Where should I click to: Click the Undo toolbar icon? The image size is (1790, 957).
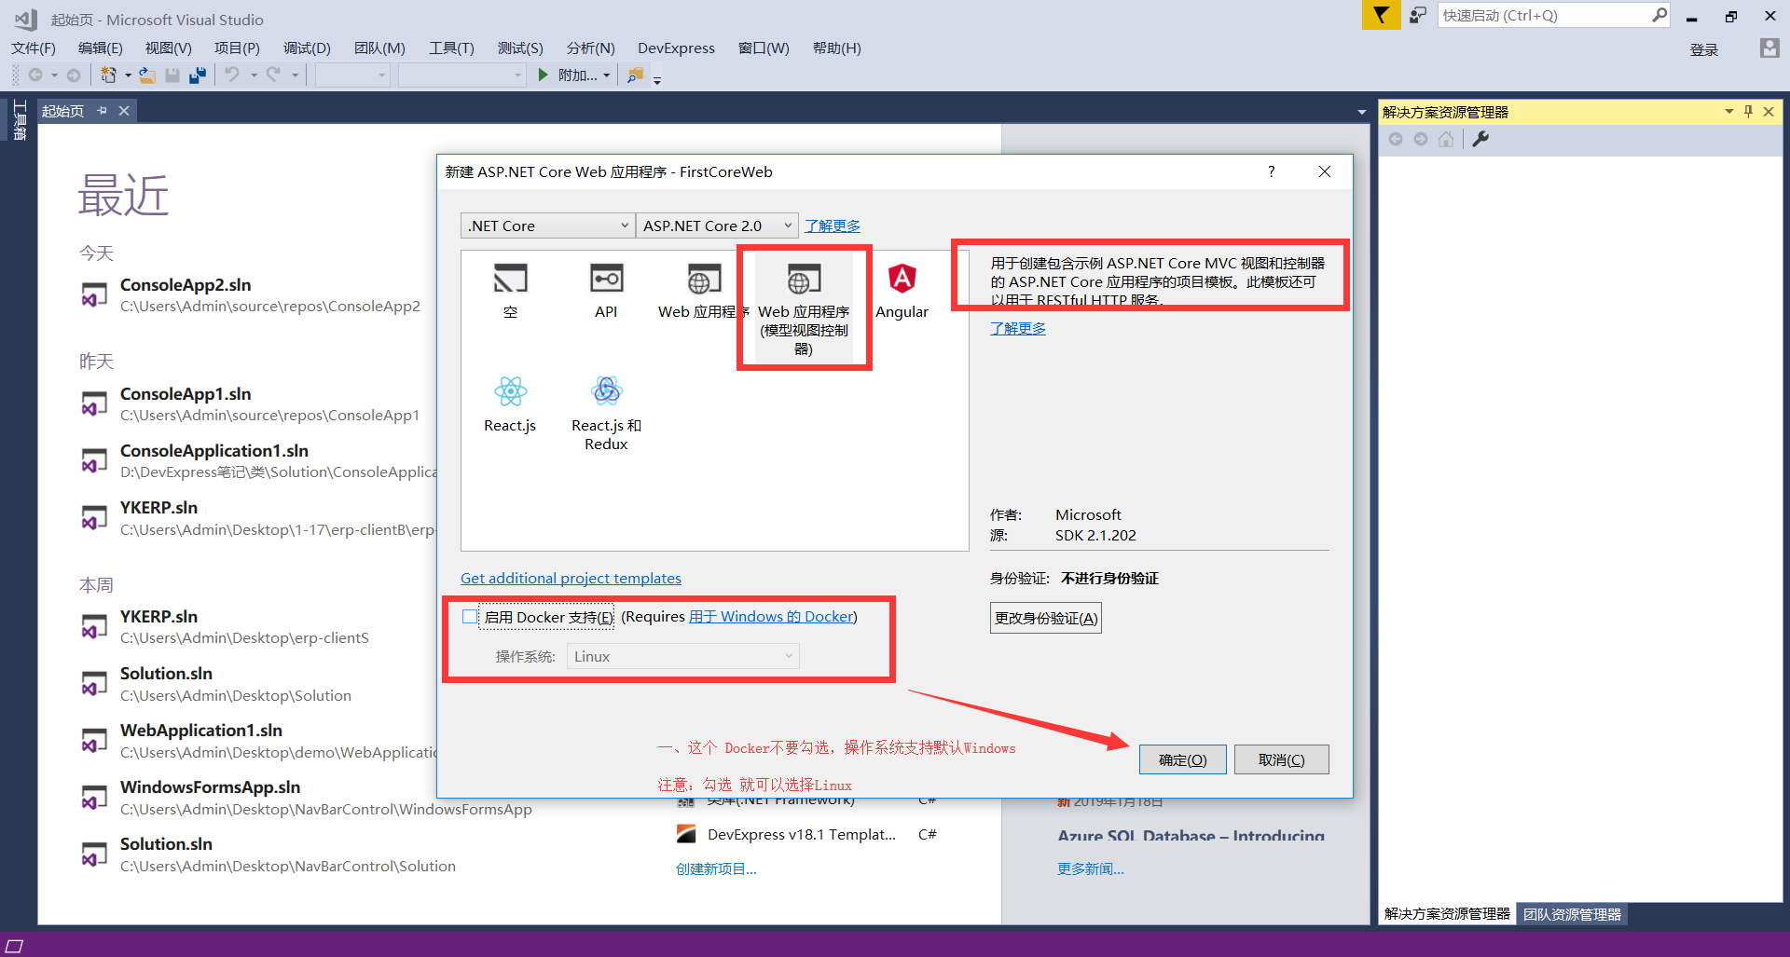click(x=232, y=75)
